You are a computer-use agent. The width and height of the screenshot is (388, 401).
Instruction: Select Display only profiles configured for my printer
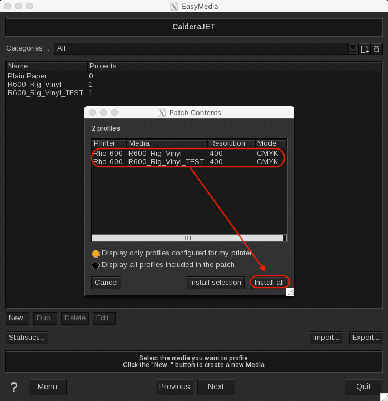[96, 254]
